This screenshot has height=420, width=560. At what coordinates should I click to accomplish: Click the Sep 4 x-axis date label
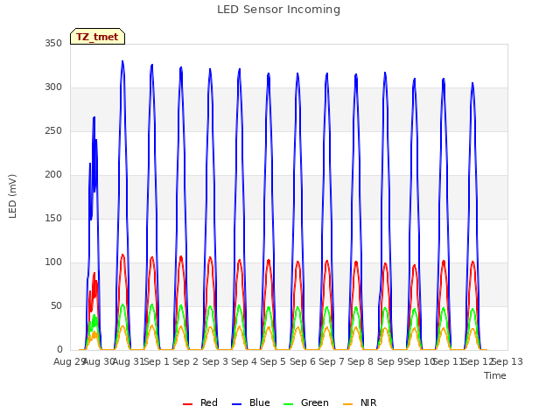pyautogui.click(x=244, y=361)
